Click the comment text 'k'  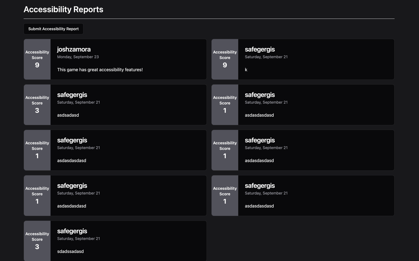point(246,70)
